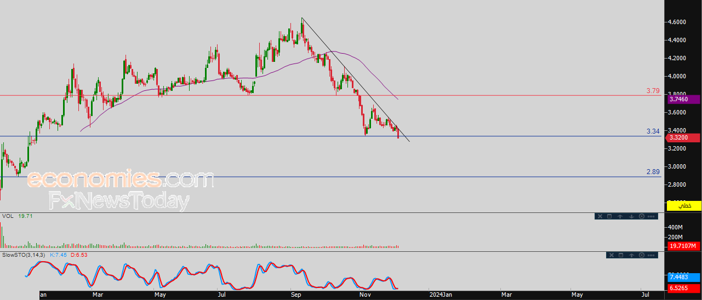Click the 400M volume axis label
The width and height of the screenshot is (702, 300).
point(675,227)
